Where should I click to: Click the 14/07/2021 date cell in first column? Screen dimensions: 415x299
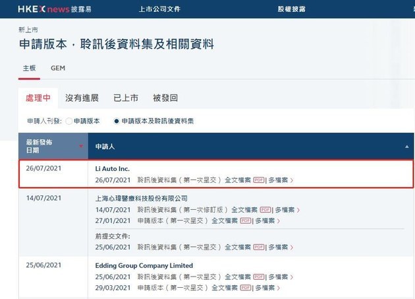click(x=43, y=198)
